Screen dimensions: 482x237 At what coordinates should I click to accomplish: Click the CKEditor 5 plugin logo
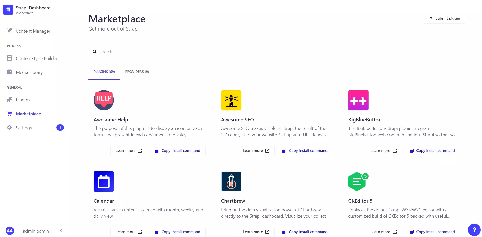[358, 181]
